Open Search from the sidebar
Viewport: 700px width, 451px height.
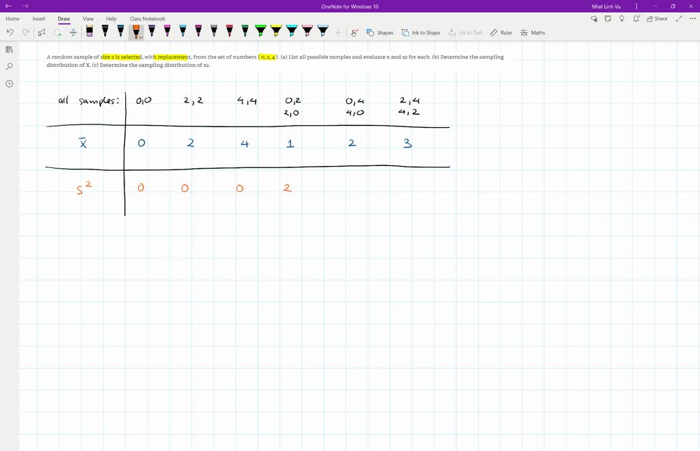point(9,66)
